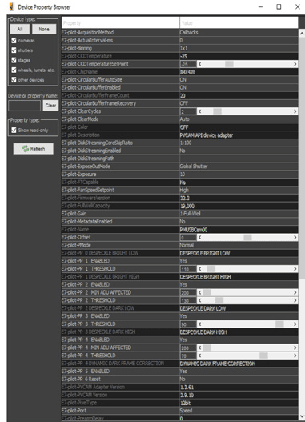Toggle the Show read-only checkbox
The width and height of the screenshot is (305, 422).
(x=14, y=130)
